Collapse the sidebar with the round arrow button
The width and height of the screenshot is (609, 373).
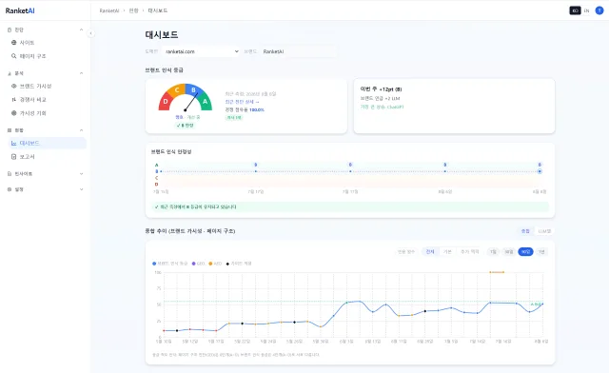coord(90,33)
